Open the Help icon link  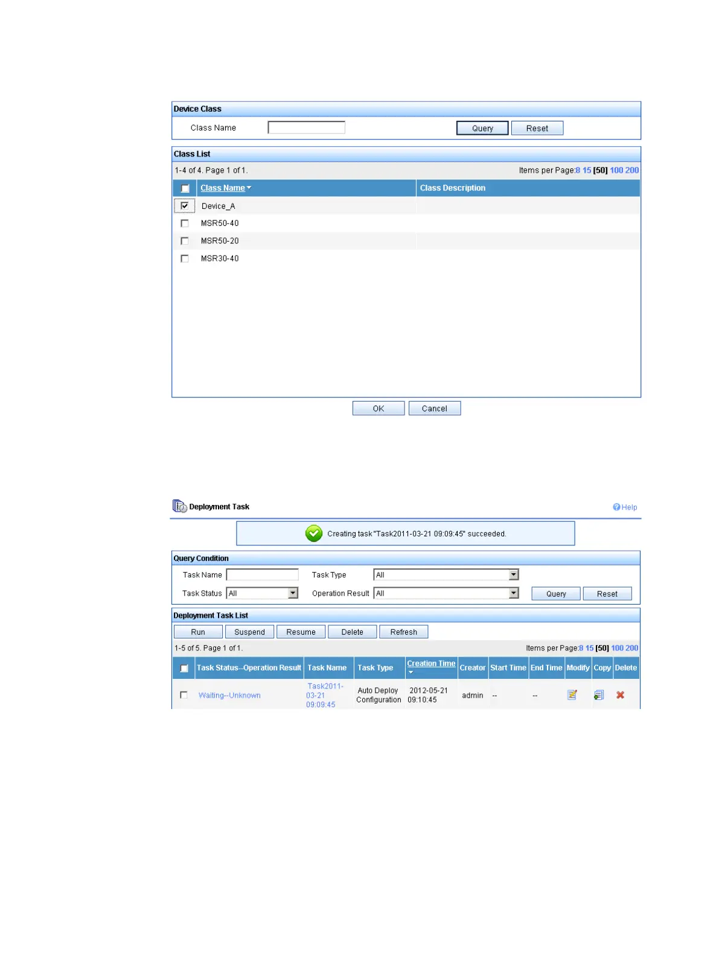coord(625,507)
